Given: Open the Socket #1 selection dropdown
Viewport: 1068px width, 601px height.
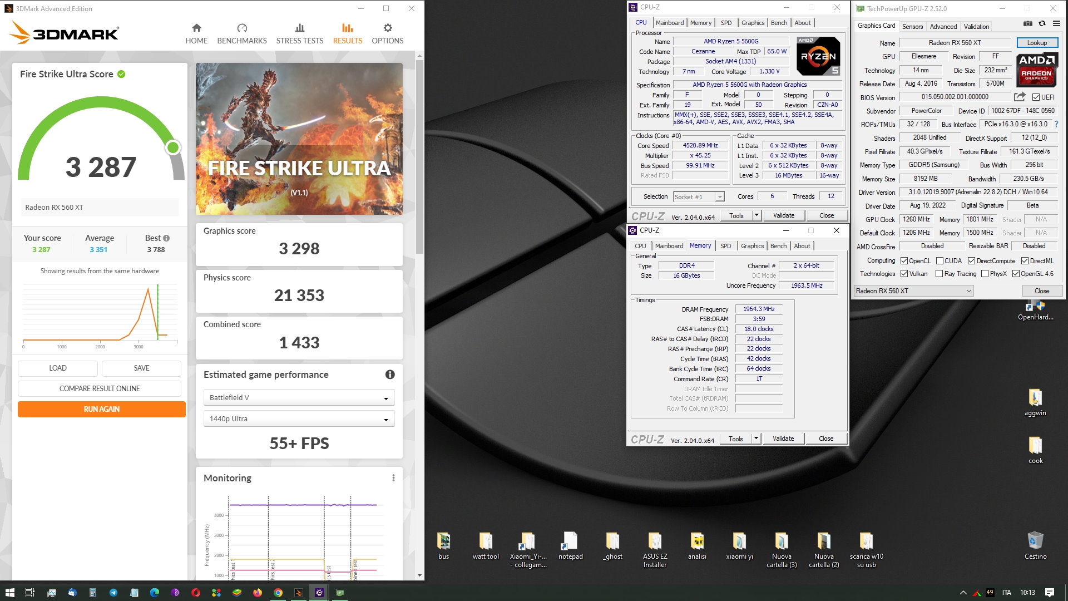Looking at the screenshot, I should point(699,196).
